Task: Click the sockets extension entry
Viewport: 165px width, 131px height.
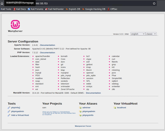Action: point(64,81)
